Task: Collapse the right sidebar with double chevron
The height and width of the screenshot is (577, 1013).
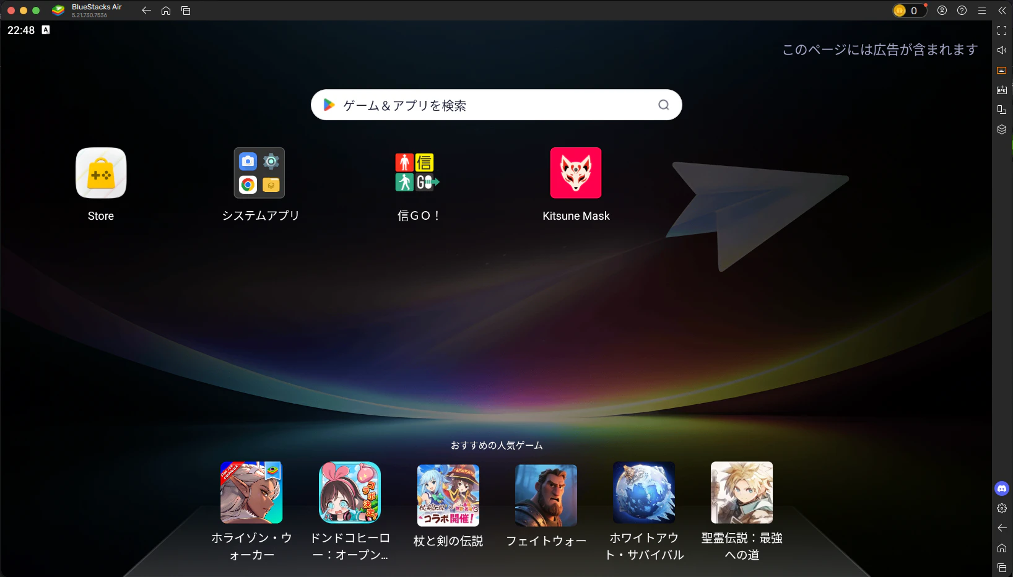Action: click(x=1002, y=11)
